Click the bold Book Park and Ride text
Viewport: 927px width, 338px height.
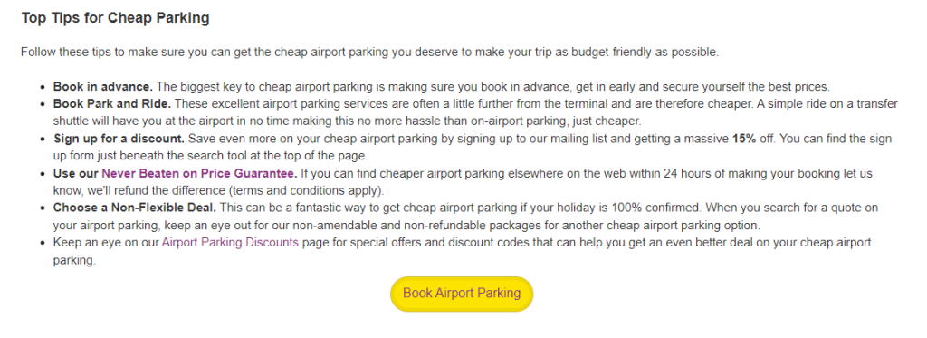pyautogui.click(x=112, y=104)
